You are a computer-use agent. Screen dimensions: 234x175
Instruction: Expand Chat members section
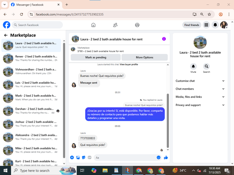coord(200,89)
